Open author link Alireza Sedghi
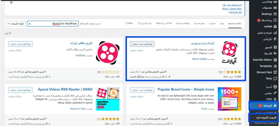The width and height of the screenshot is (279, 126). pyautogui.click(x=199, y=59)
